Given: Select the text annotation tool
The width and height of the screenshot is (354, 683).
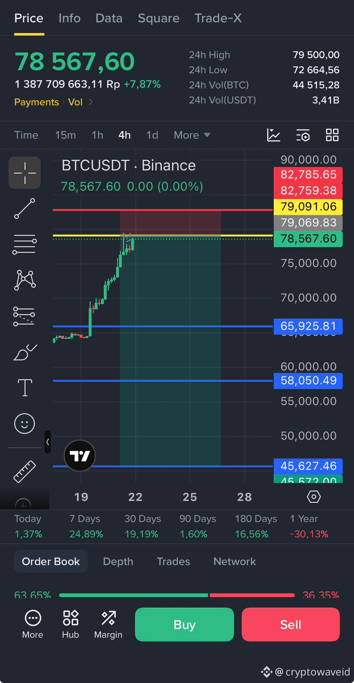Looking at the screenshot, I should [x=24, y=388].
